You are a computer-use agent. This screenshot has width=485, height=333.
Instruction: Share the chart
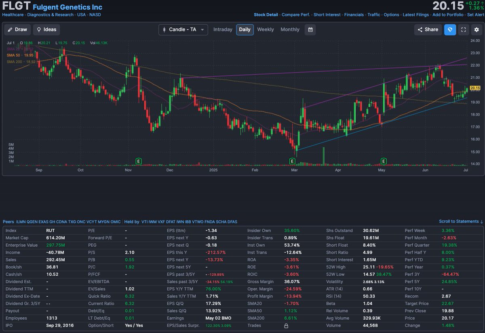tap(428, 29)
